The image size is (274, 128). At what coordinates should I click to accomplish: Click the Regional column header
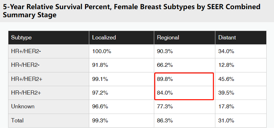pyautogui.click(x=184, y=38)
